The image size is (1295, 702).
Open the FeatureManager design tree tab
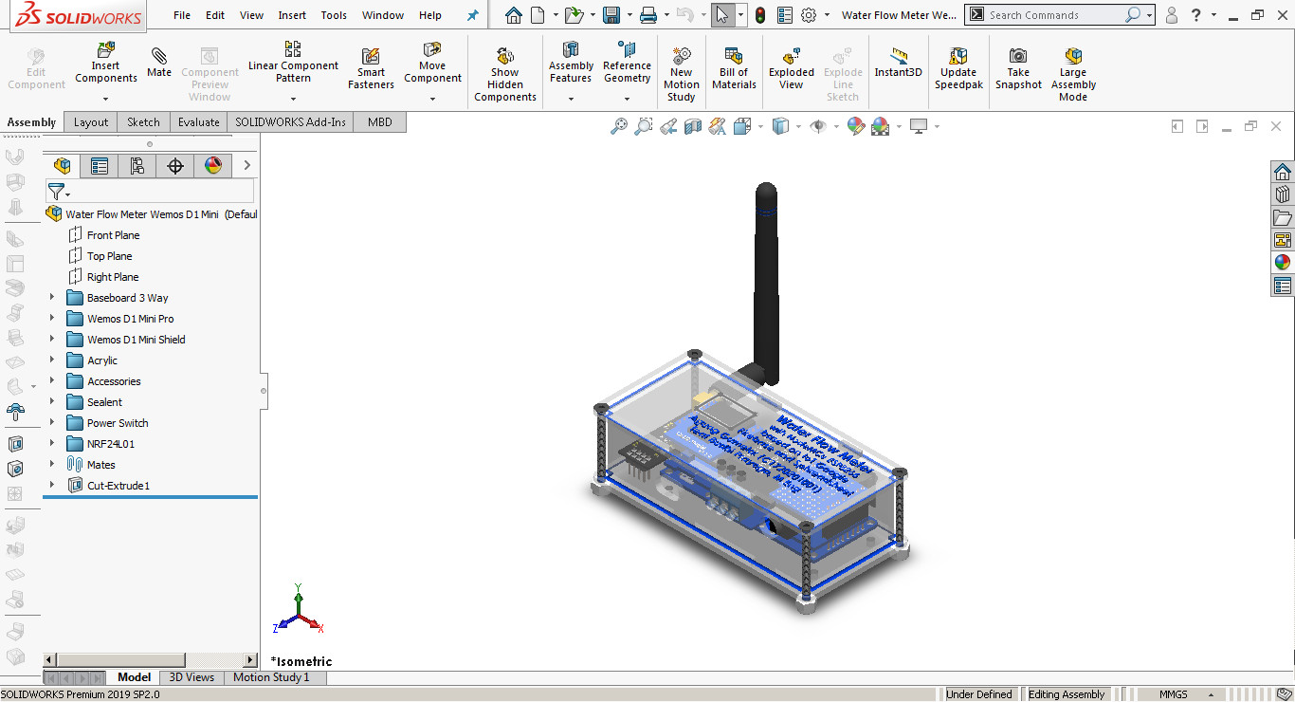tap(63, 166)
